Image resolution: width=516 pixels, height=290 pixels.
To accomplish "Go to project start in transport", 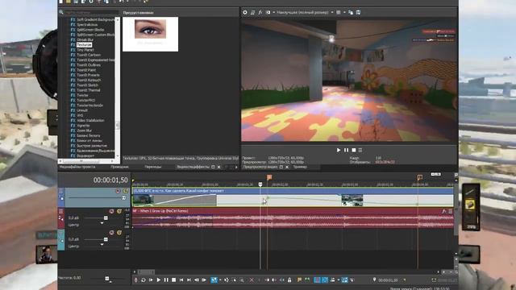I will click(181, 280).
